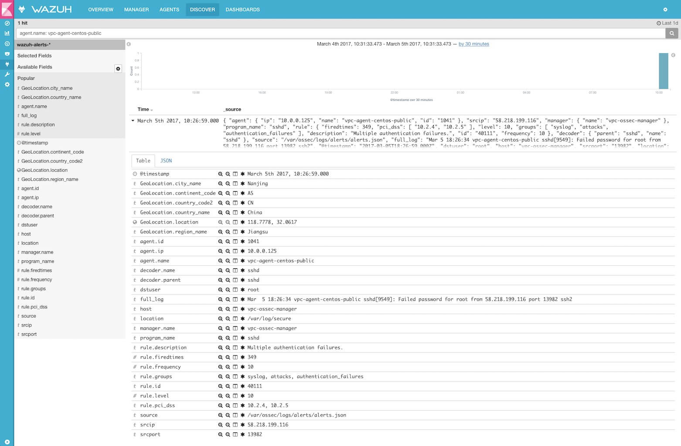Filter for field present on agent.id row
The width and height of the screenshot is (681, 446).
242,241
